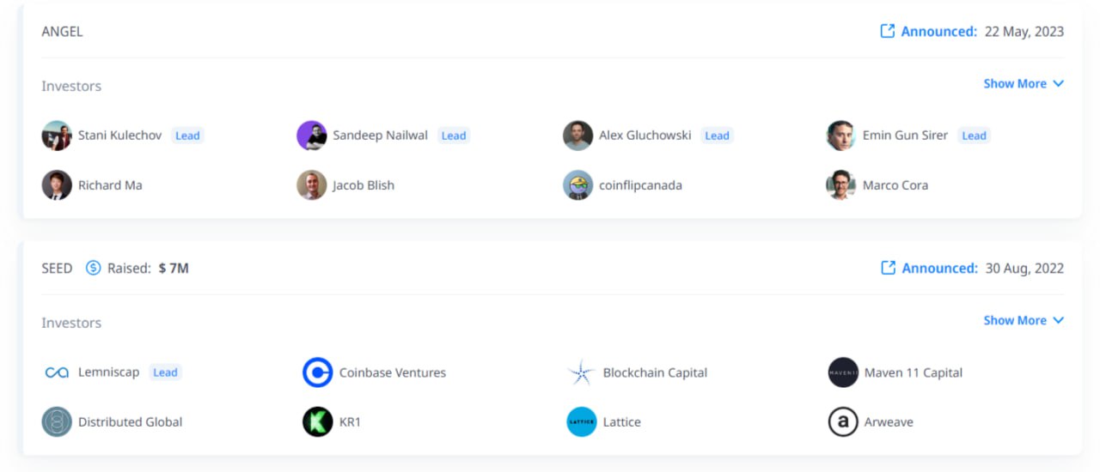Click the Coinbase Ventures logo
Viewport: 1100px width, 472px height.
(x=317, y=372)
